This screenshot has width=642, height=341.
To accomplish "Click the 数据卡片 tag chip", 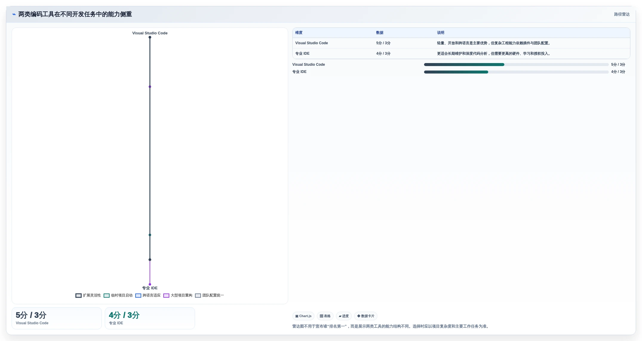I will [366, 316].
